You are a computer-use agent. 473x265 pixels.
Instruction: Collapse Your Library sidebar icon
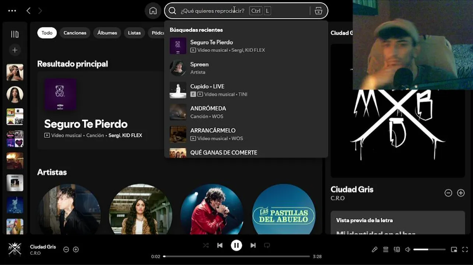pyautogui.click(x=15, y=34)
